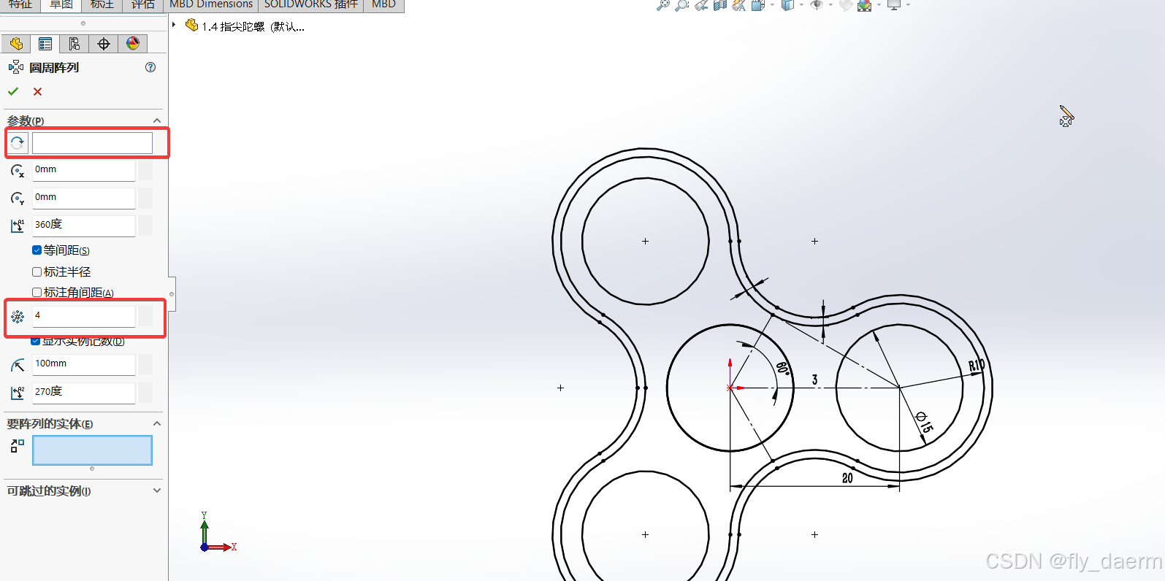Toggle the 等间距 equal spacing checkbox
The height and width of the screenshot is (581, 1165).
click(x=37, y=250)
